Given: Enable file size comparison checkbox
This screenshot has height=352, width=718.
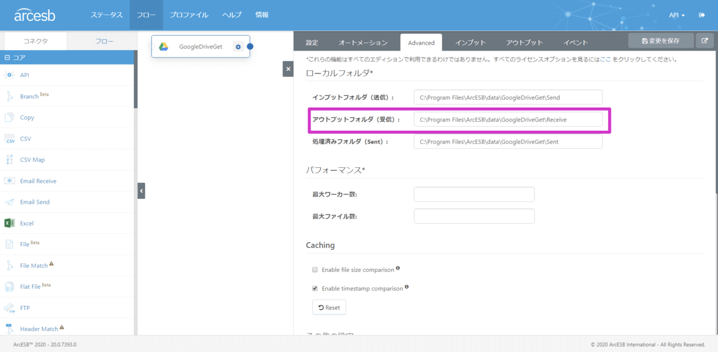Looking at the screenshot, I should tap(315, 270).
